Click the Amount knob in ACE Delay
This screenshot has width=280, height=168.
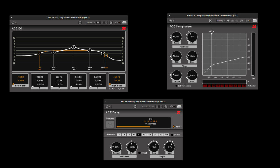[116, 147]
